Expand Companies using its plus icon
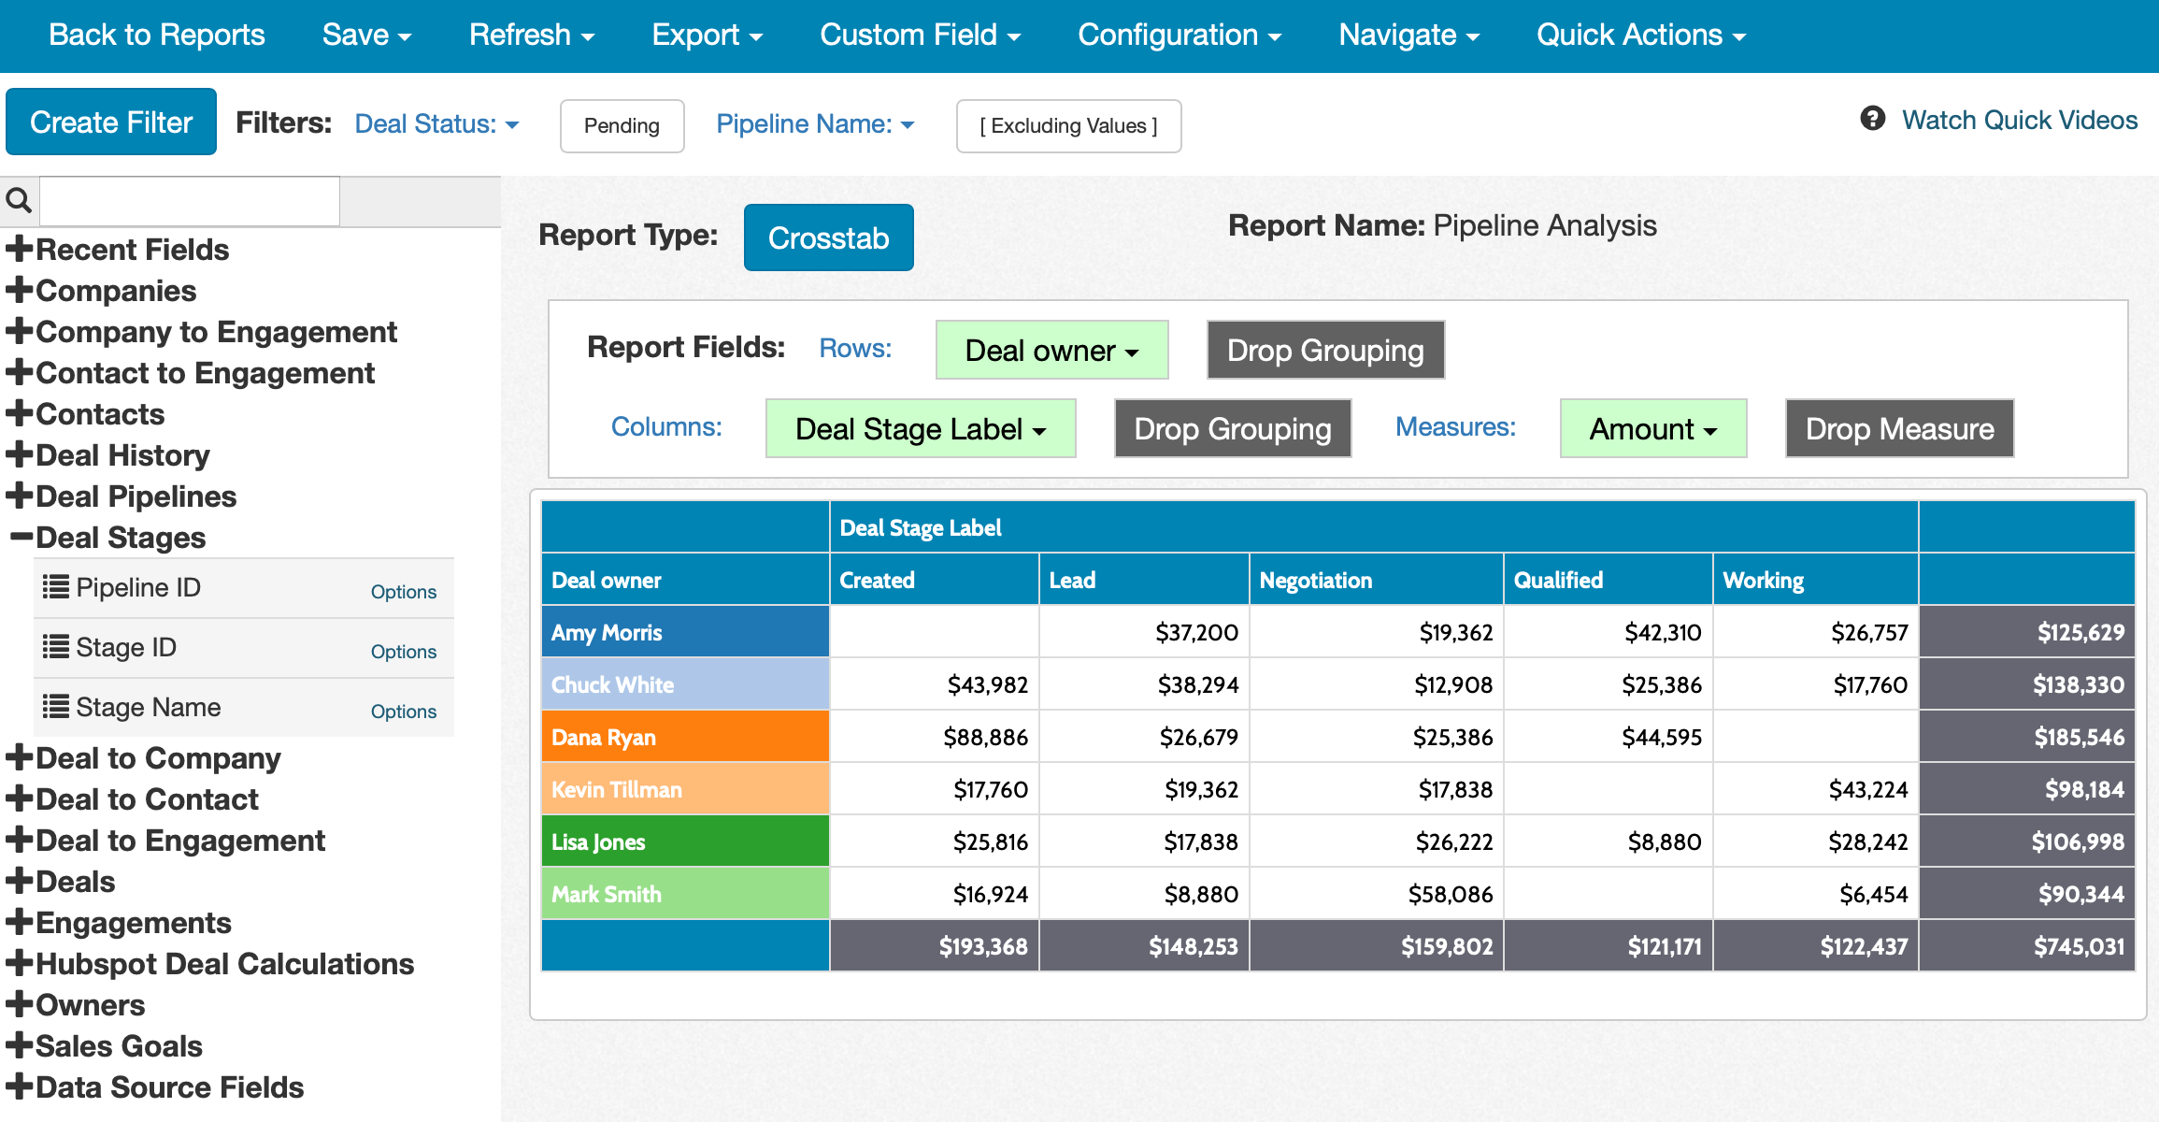2159x1122 pixels. click(19, 290)
